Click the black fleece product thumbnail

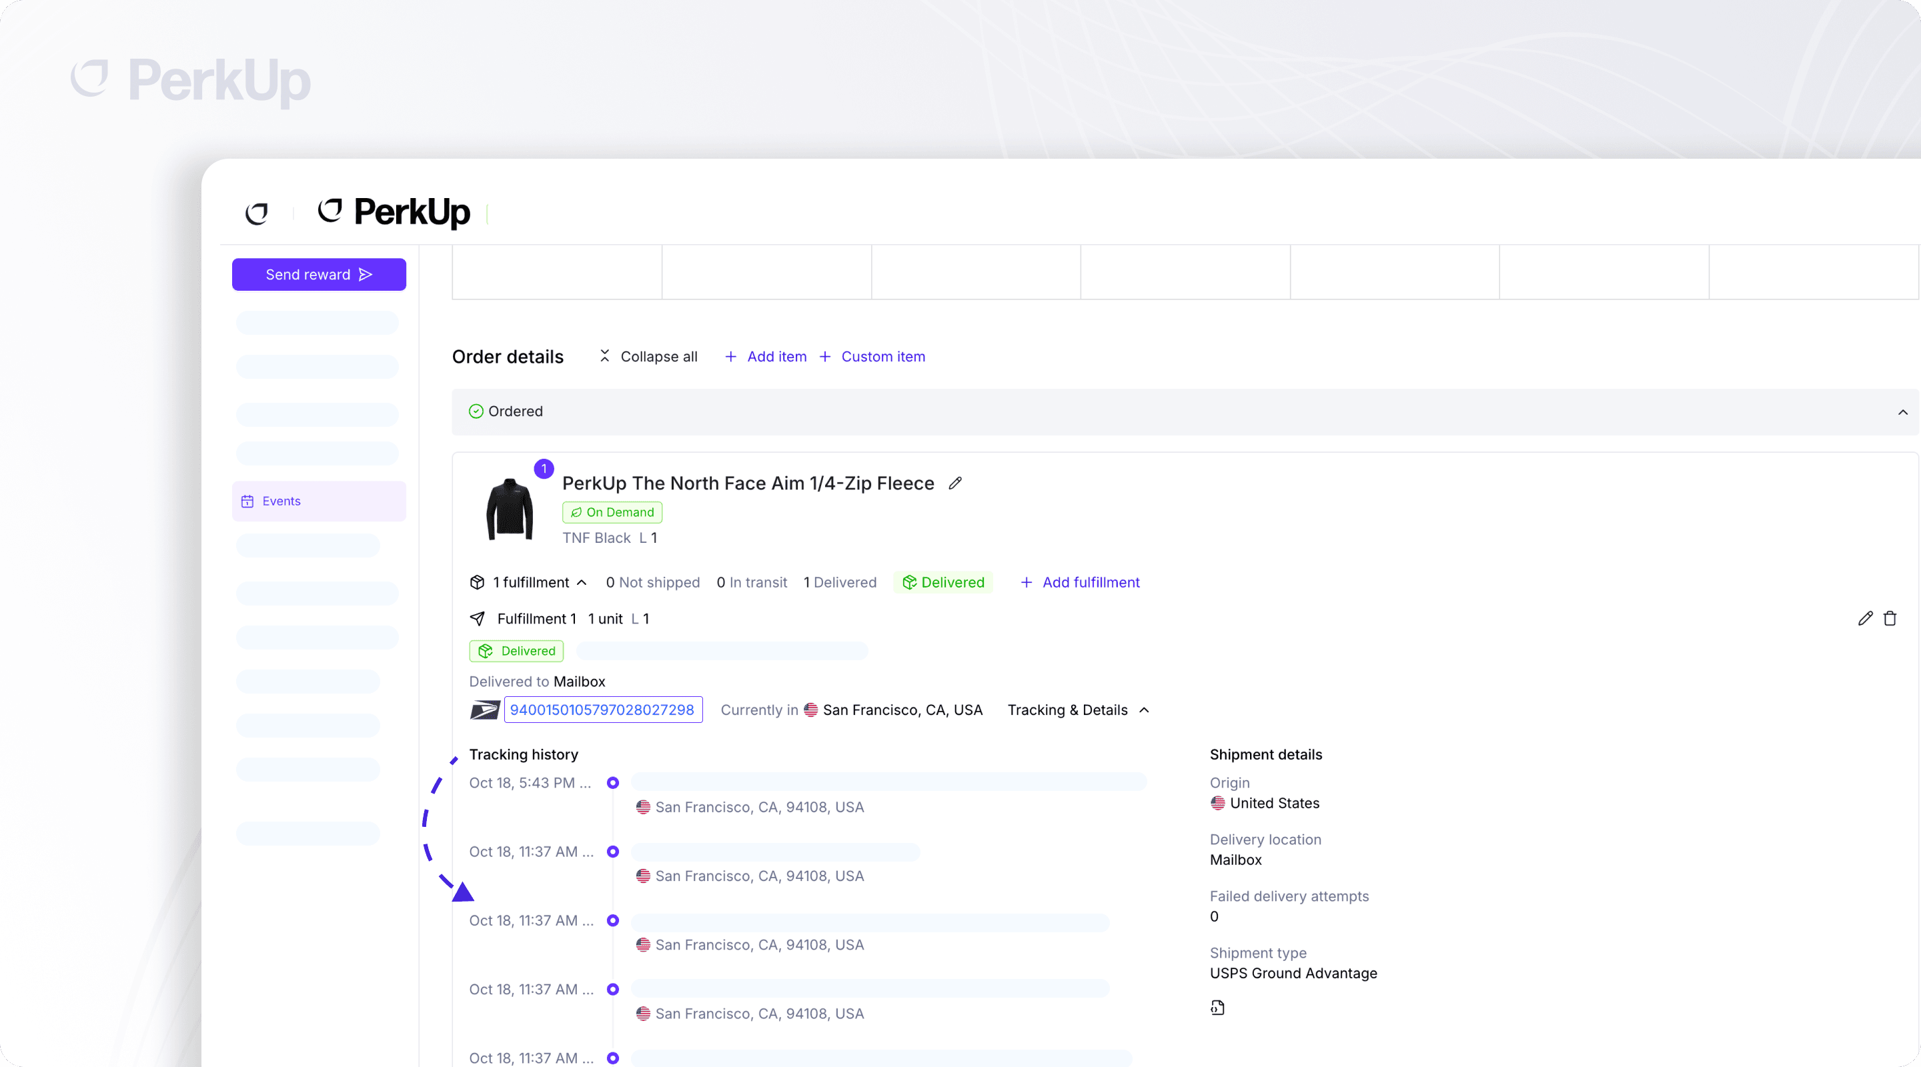coord(510,509)
